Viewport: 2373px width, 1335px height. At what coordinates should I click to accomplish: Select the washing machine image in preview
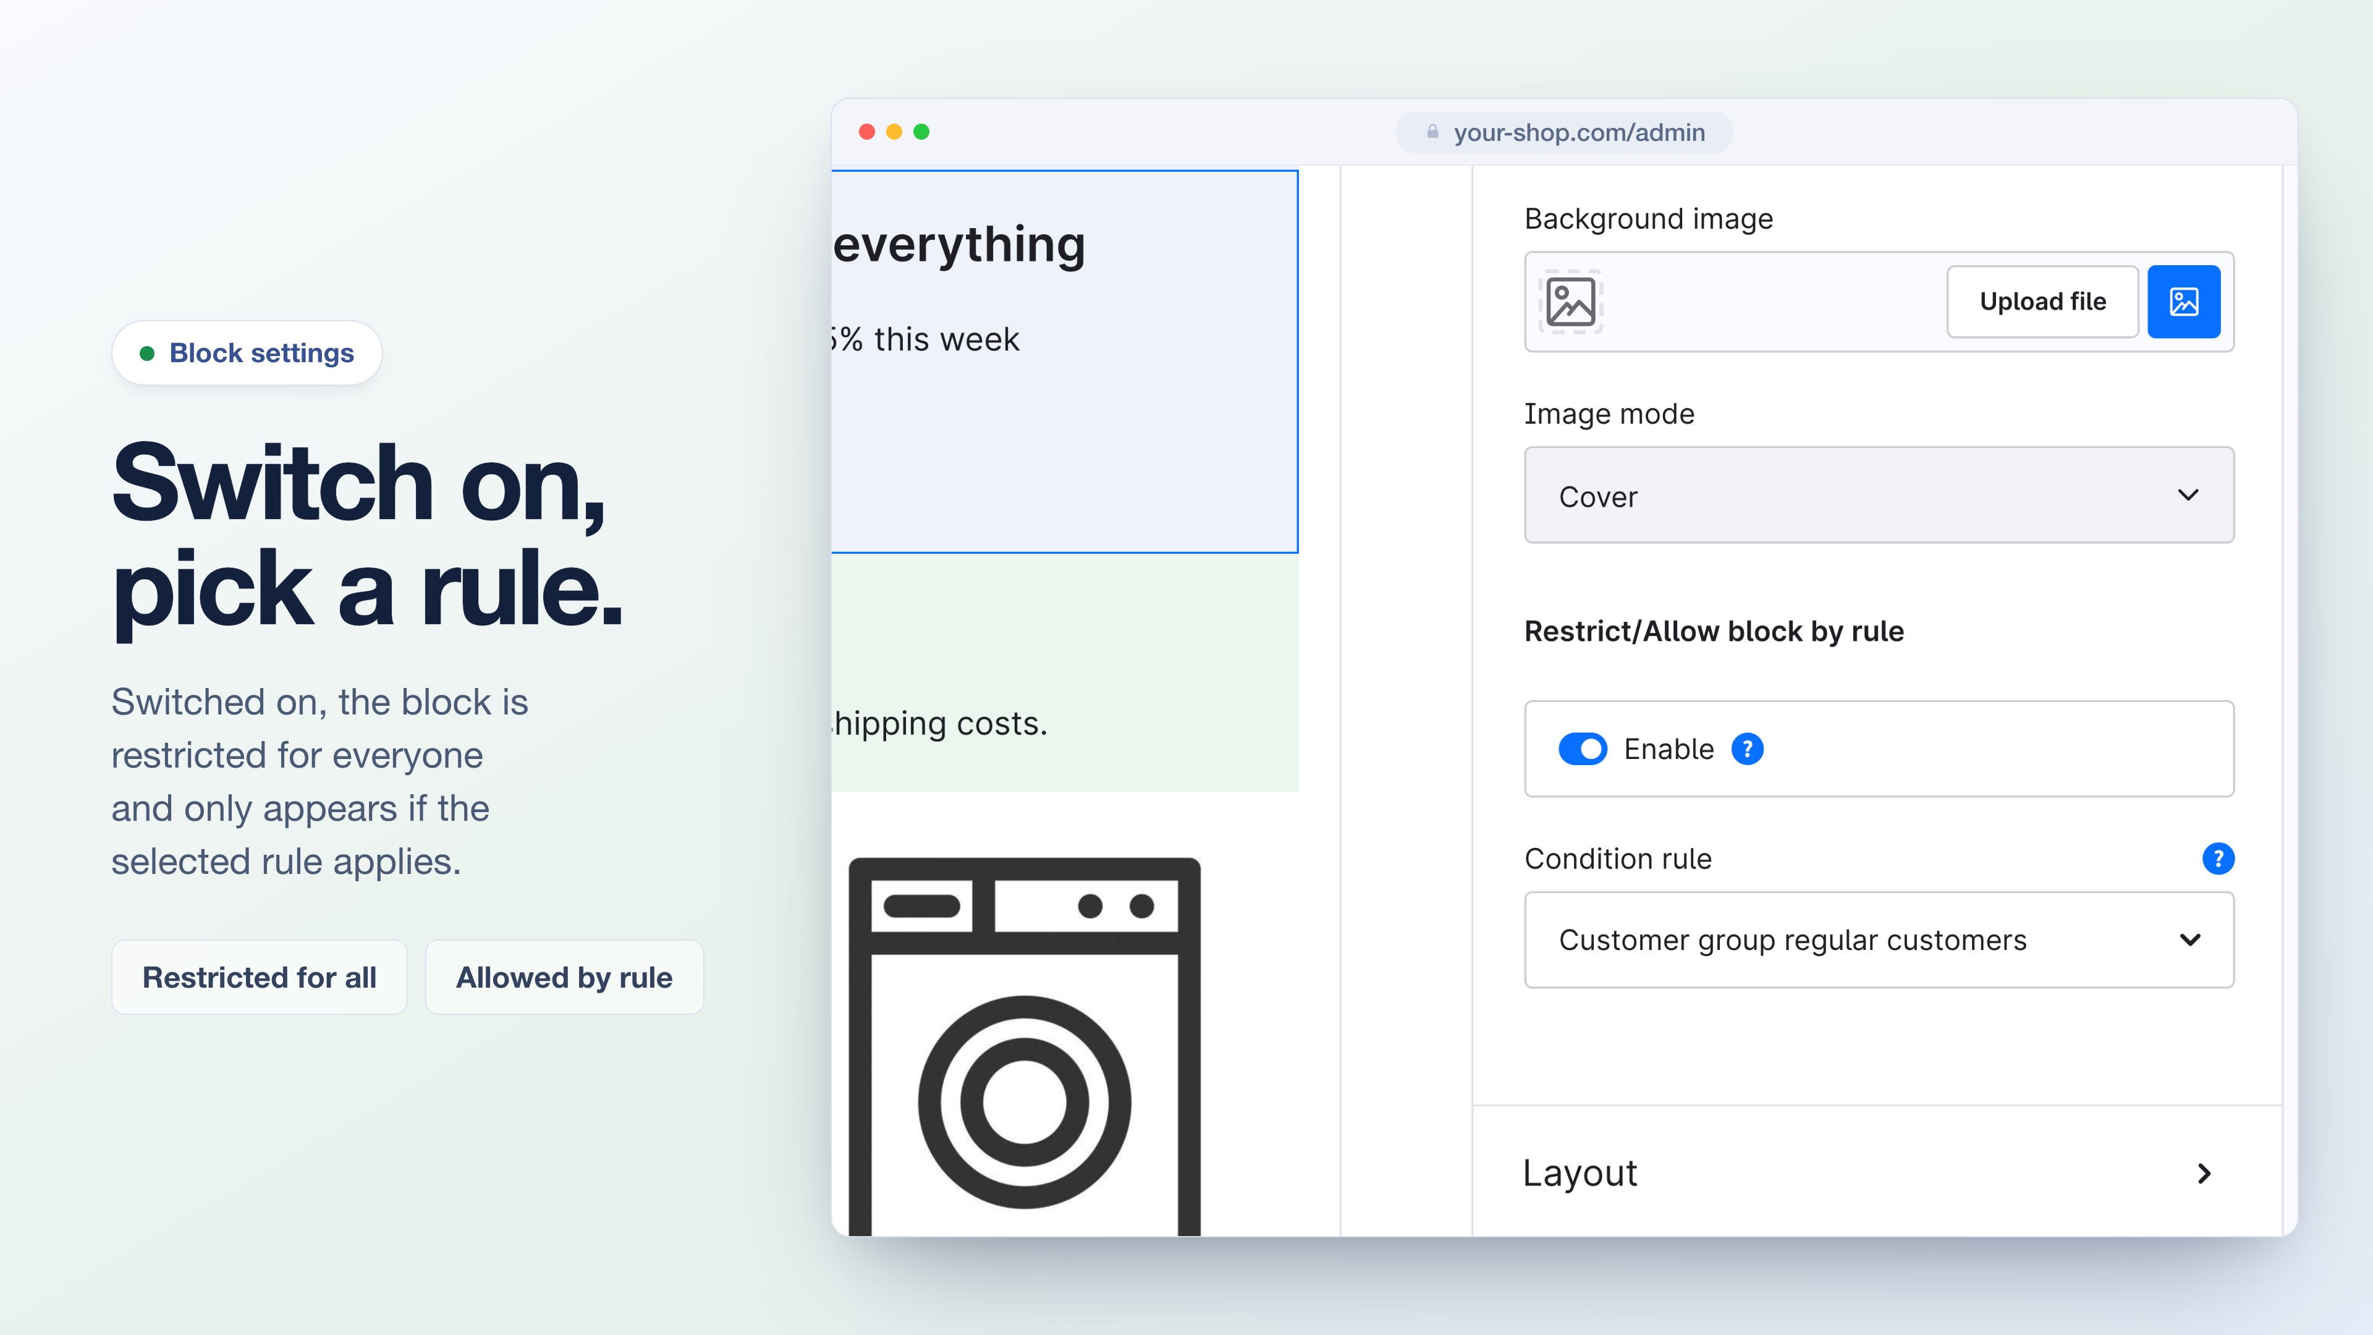click(x=1025, y=1046)
